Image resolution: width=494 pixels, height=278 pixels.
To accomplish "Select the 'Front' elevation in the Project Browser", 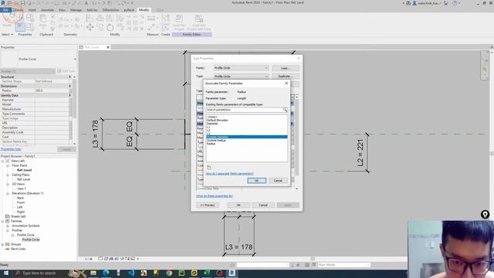I will [x=21, y=202].
